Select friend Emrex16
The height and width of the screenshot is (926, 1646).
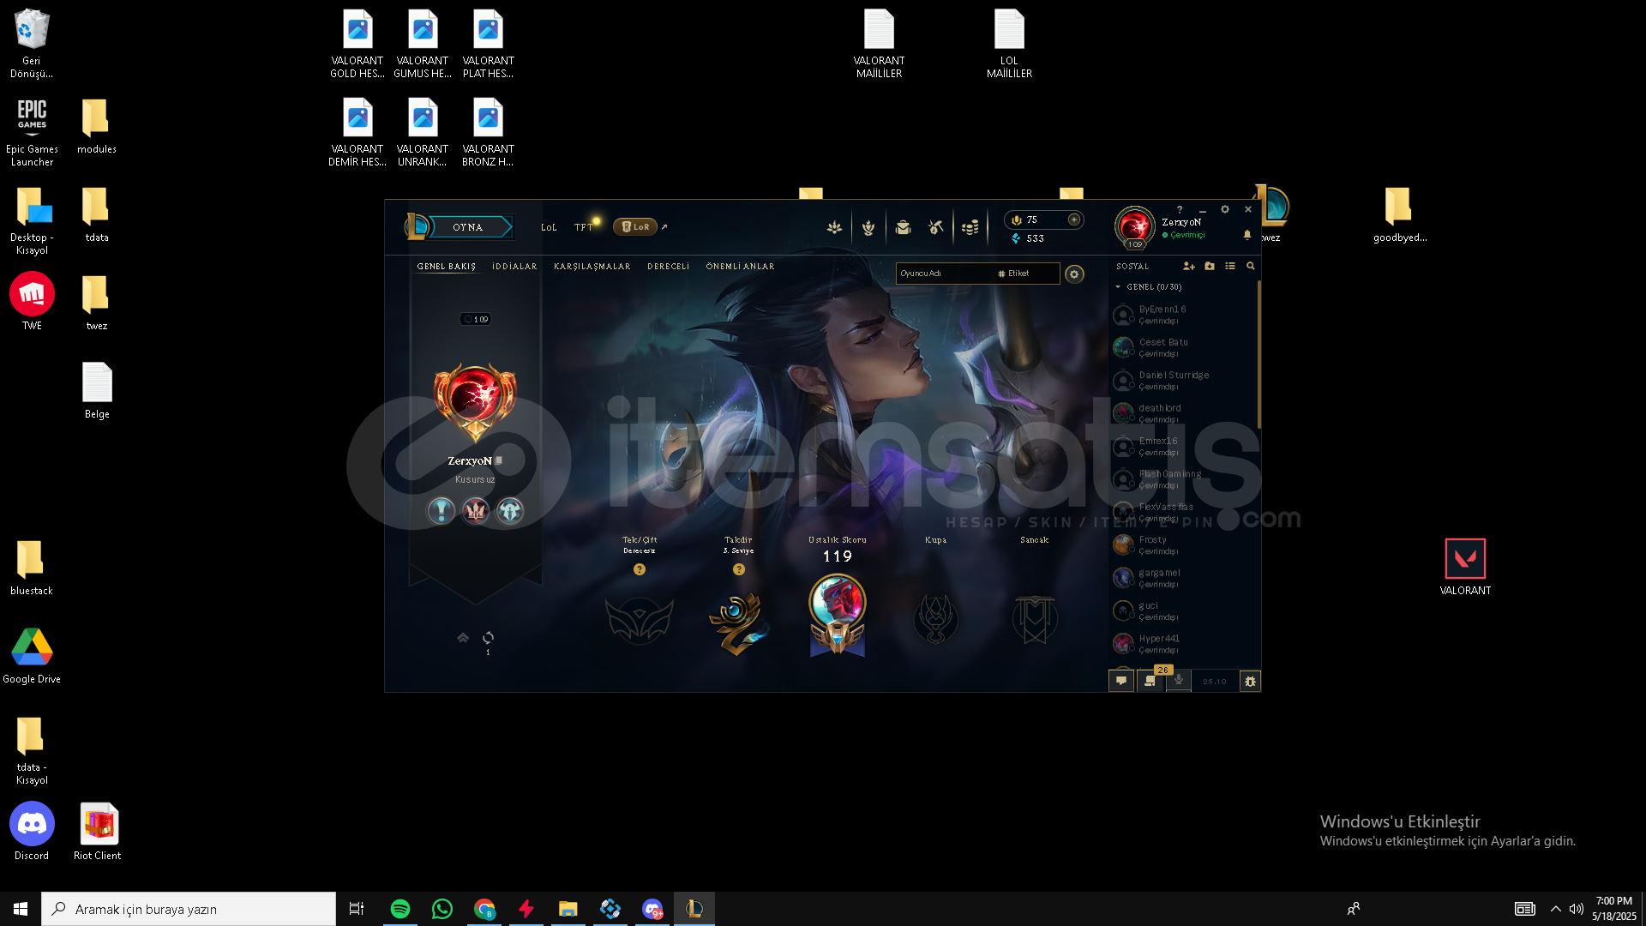(x=1183, y=447)
